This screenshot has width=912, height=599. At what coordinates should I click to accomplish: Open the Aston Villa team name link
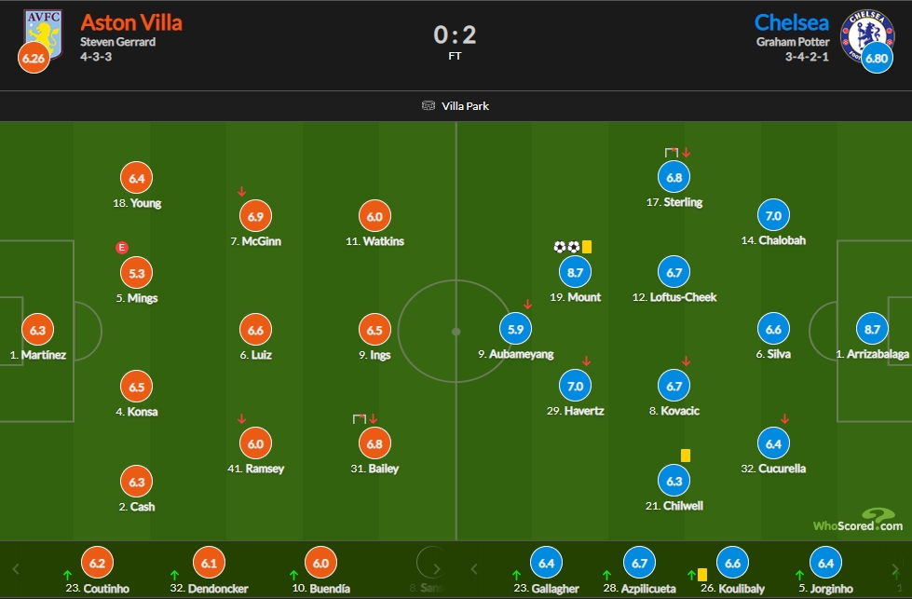(x=130, y=22)
